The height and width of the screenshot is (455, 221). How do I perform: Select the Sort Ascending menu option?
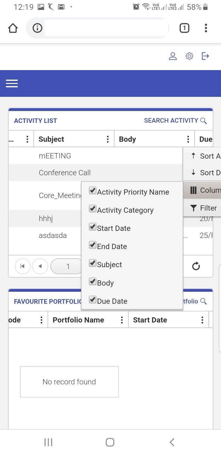coord(206,156)
